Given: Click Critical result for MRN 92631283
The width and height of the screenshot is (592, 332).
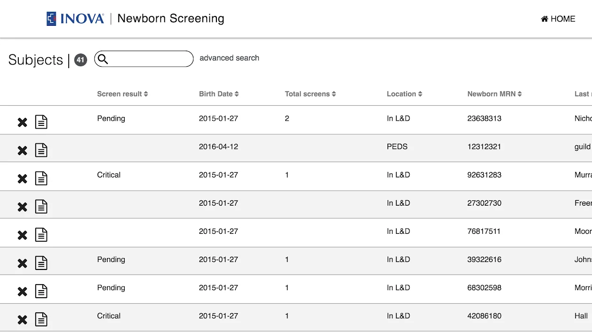Looking at the screenshot, I should click(x=109, y=175).
